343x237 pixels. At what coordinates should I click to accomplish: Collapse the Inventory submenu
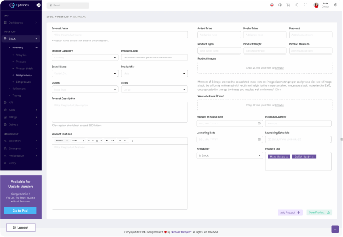(23, 48)
